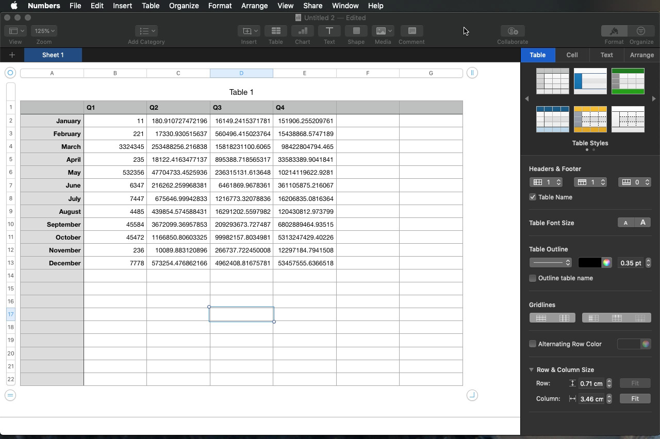Open the color wheel for table outline
The width and height of the screenshot is (660, 439).
[607, 263]
